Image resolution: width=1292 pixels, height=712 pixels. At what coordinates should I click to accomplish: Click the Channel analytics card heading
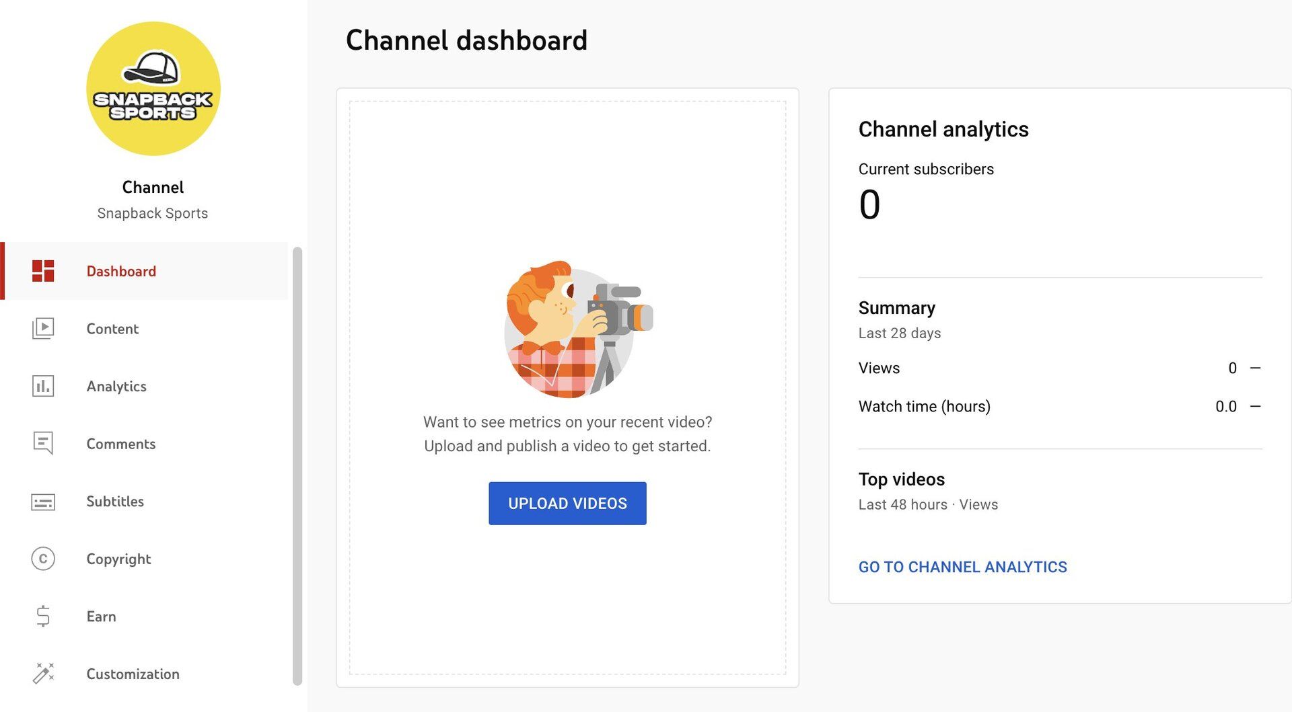tap(943, 129)
